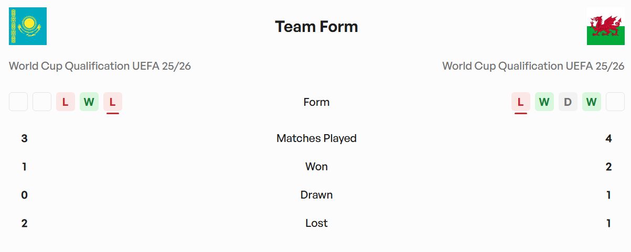Image resolution: width=631 pixels, height=252 pixels.
Task: Click Wales' W badge next to the empty slot
Action: point(591,102)
